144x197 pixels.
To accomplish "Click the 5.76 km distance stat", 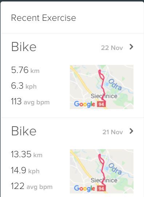I will click(x=25, y=70).
